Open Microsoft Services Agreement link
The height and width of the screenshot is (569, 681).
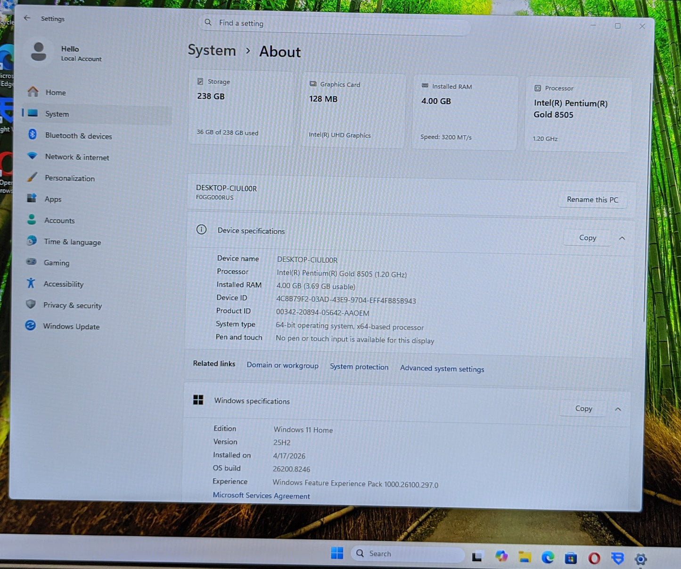(x=261, y=495)
